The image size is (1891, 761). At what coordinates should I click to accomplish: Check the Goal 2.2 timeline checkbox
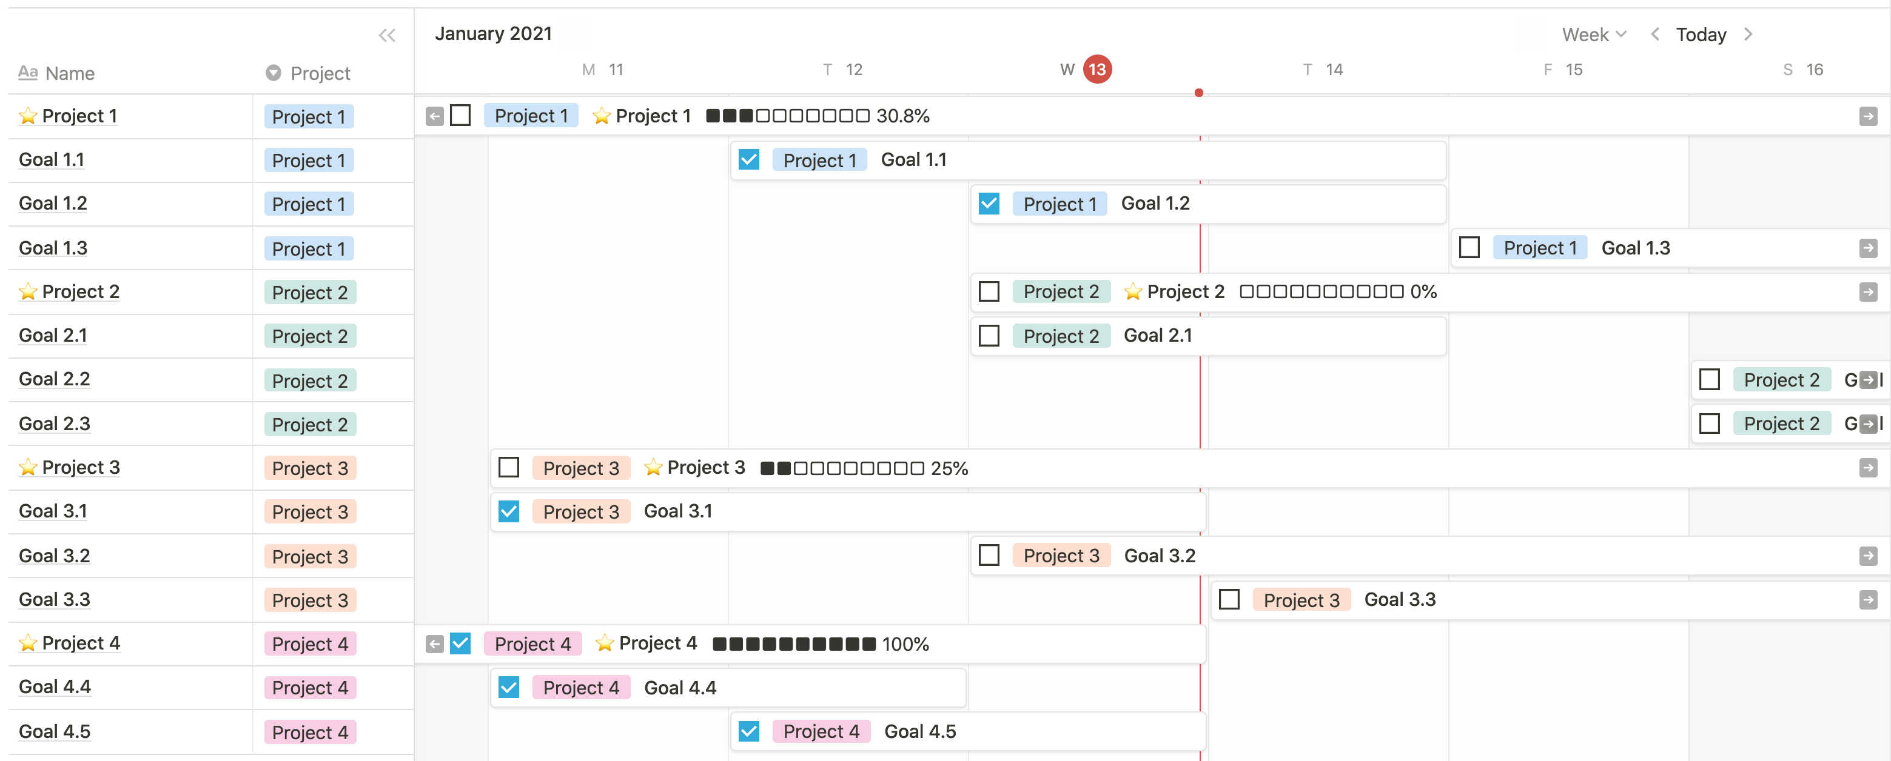click(1710, 380)
